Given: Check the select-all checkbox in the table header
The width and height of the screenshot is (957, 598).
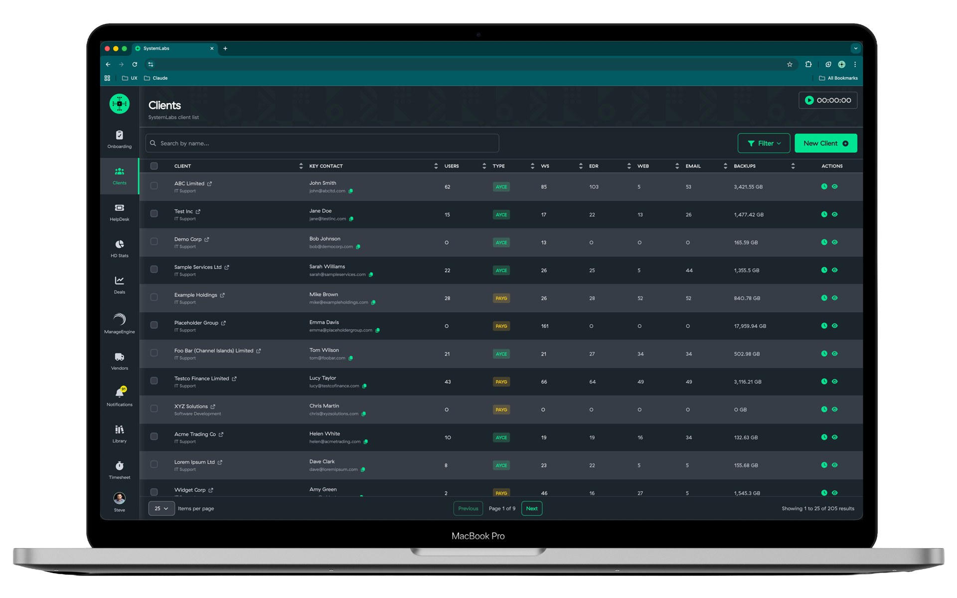Looking at the screenshot, I should pyautogui.click(x=154, y=166).
